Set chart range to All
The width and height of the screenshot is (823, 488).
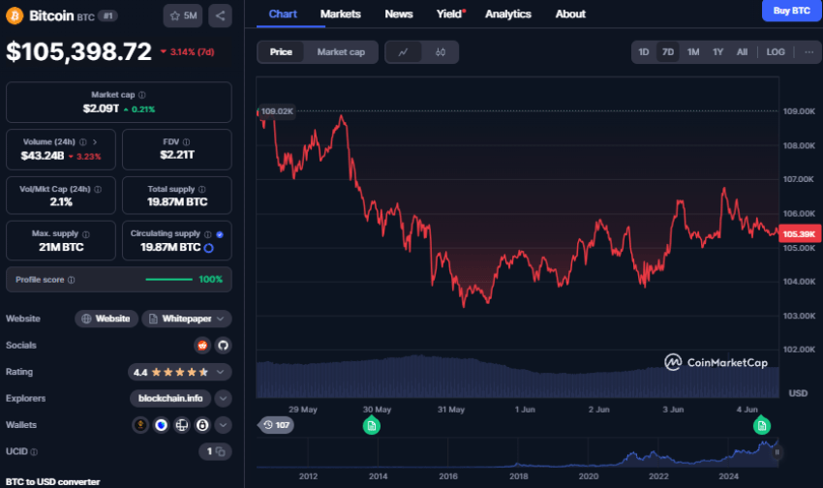click(x=742, y=52)
